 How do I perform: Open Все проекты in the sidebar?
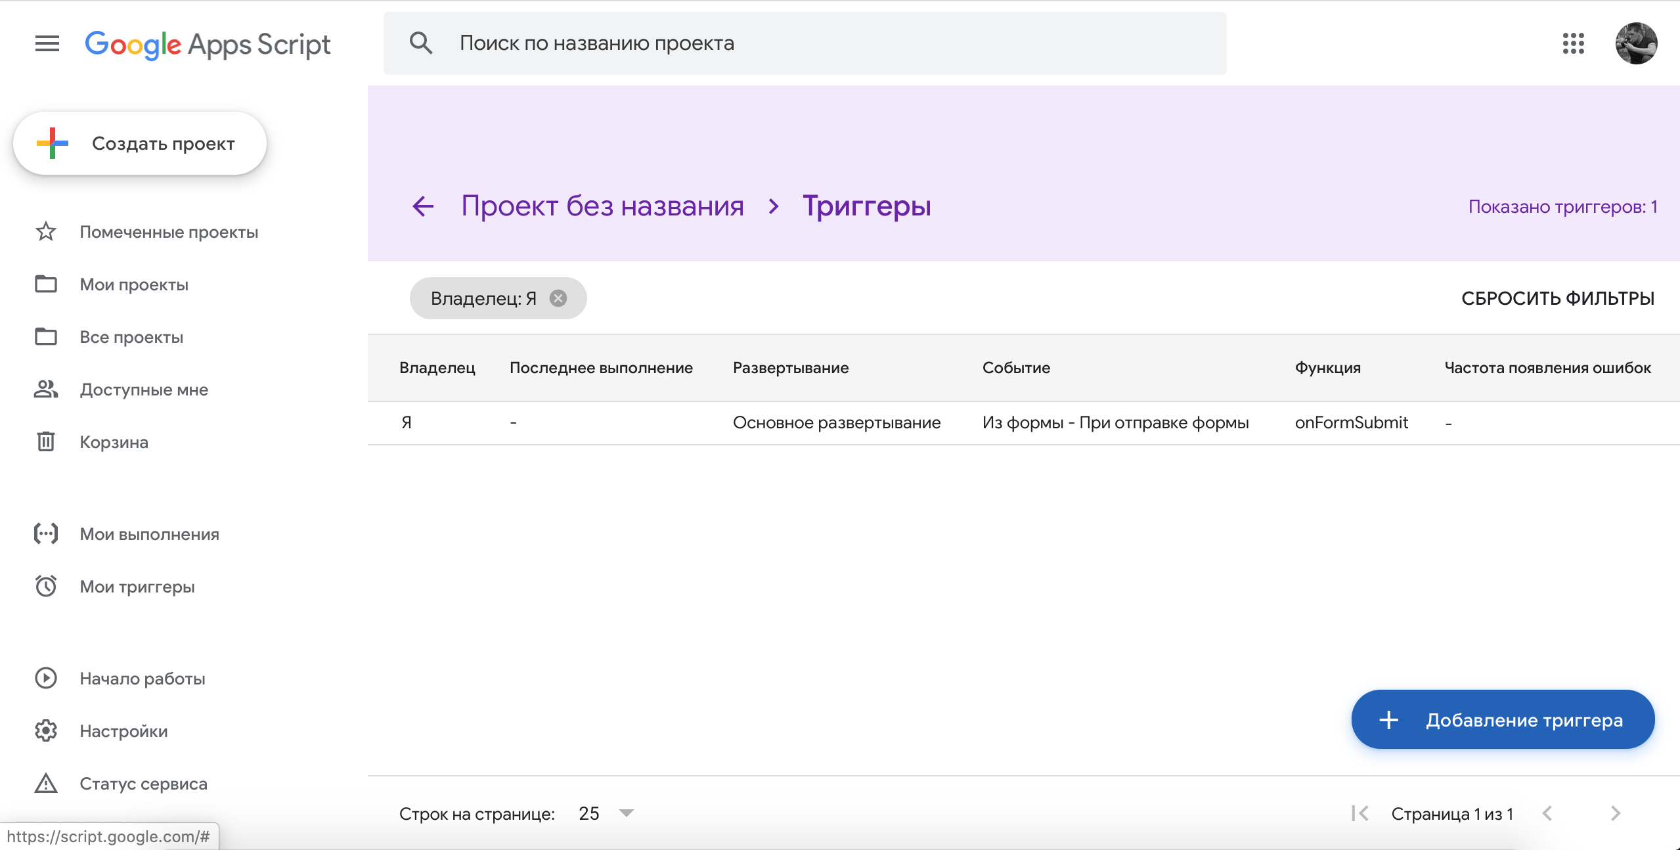click(x=131, y=337)
